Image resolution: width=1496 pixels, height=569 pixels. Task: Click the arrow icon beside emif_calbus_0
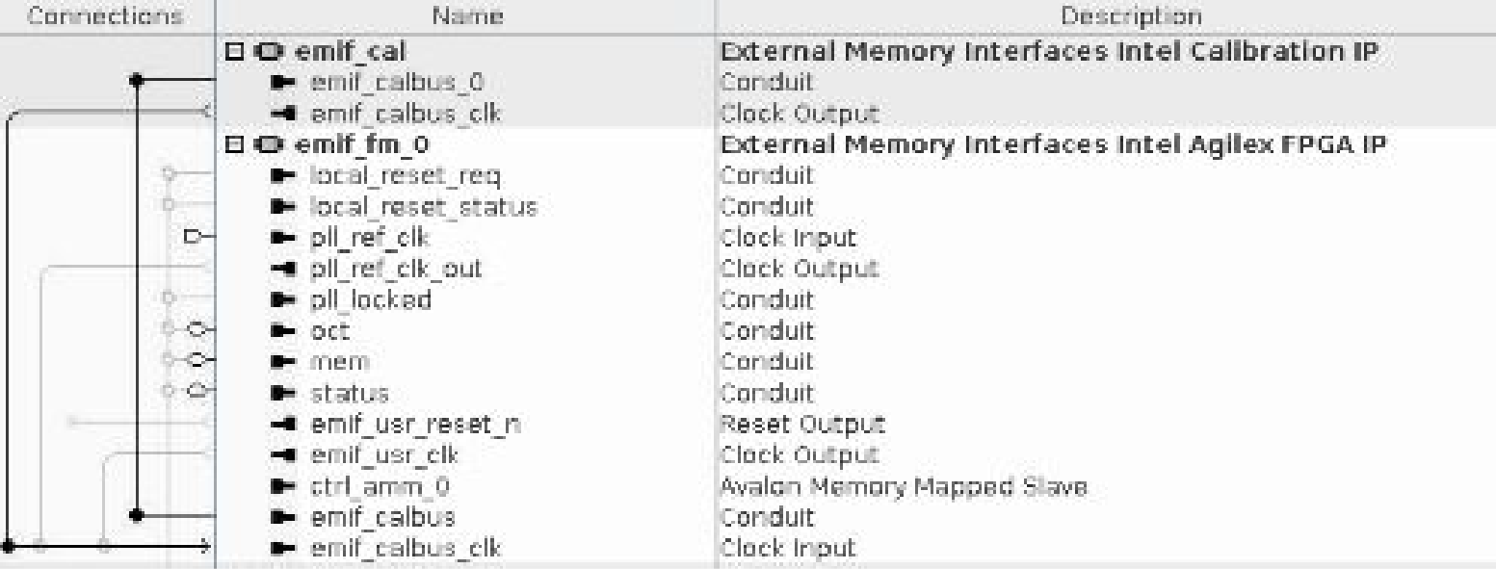point(288,82)
